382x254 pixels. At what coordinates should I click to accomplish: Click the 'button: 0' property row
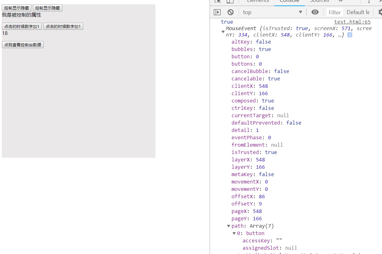point(245,56)
